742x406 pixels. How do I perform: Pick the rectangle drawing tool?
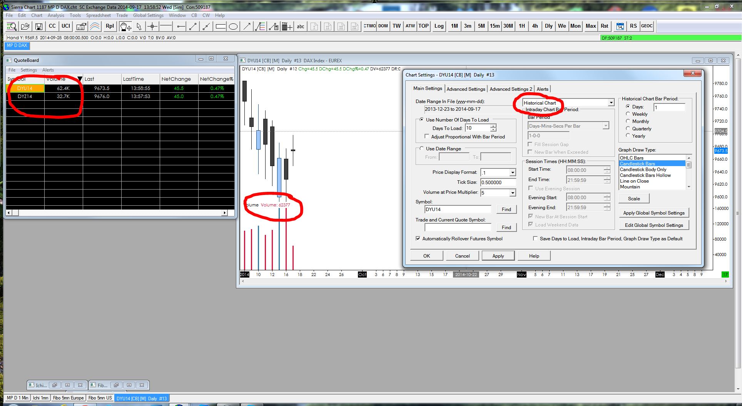221,26
